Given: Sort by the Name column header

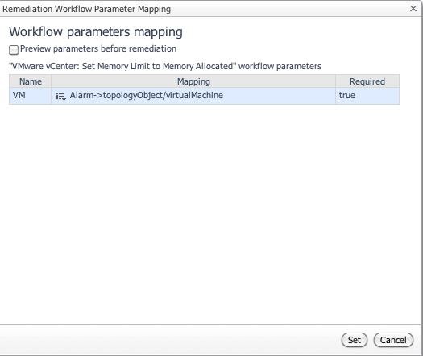Looking at the screenshot, I should pyautogui.click(x=31, y=81).
